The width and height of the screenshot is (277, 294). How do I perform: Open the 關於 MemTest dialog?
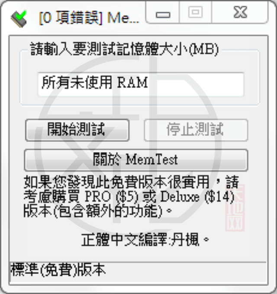(136, 160)
